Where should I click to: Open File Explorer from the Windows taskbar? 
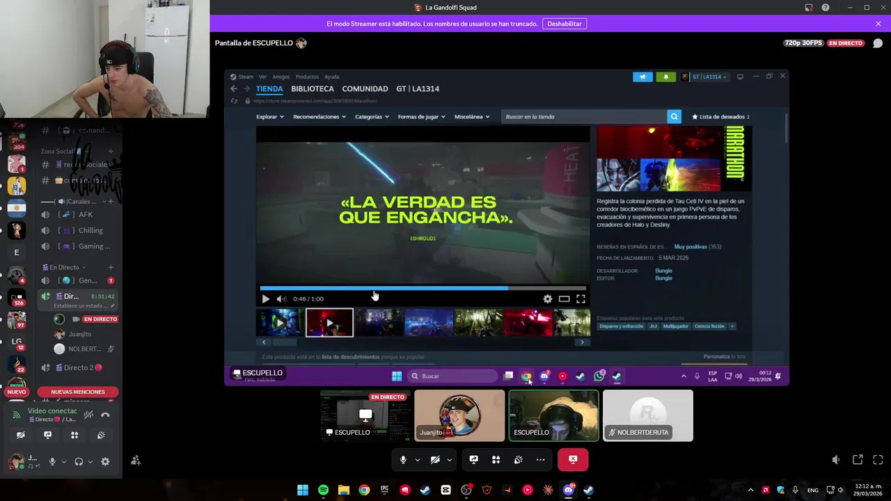[x=343, y=490]
